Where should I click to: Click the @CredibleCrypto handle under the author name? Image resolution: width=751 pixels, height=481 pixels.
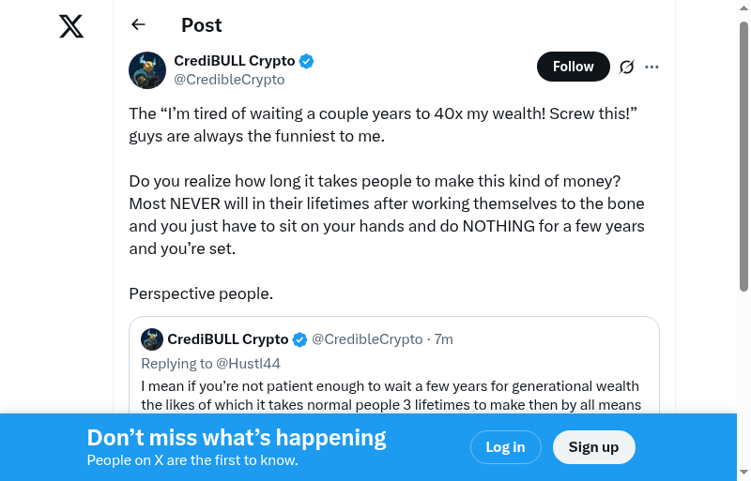pos(229,80)
